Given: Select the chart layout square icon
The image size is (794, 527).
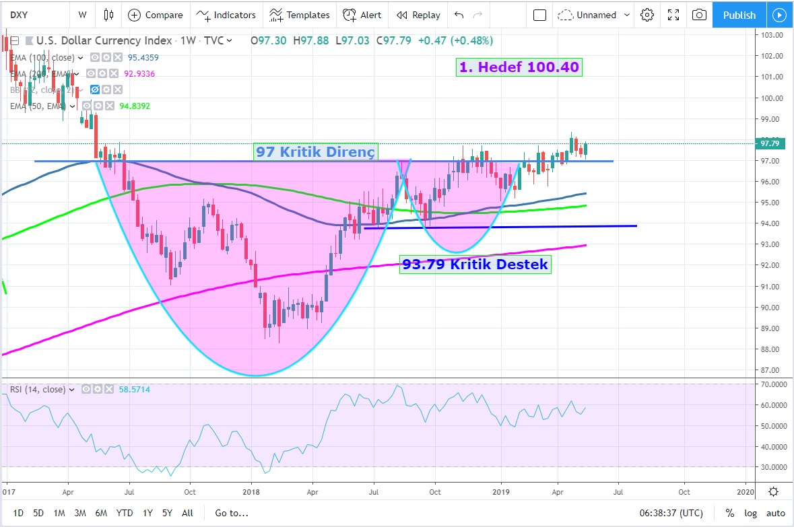Looking at the screenshot, I should tap(540, 15).
